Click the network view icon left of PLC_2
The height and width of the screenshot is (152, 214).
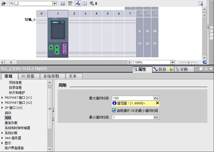click(x=4, y=3)
